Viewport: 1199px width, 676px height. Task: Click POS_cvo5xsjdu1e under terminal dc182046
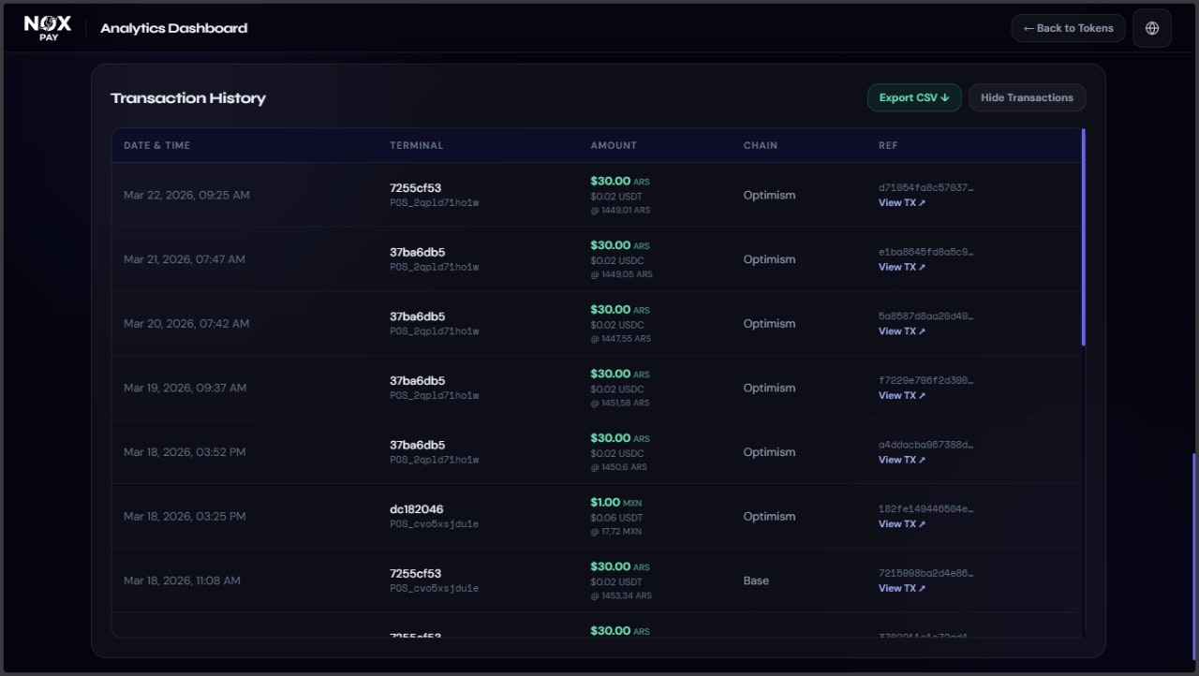(434, 524)
